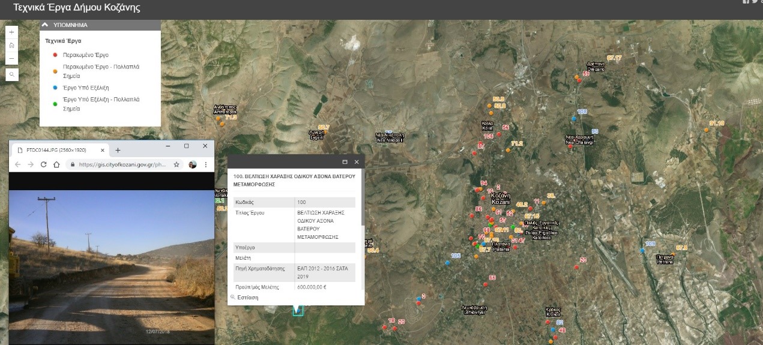Image resolution: width=763 pixels, height=345 pixels.
Task: Maximize the project 100 info popup
Action: coord(345,162)
